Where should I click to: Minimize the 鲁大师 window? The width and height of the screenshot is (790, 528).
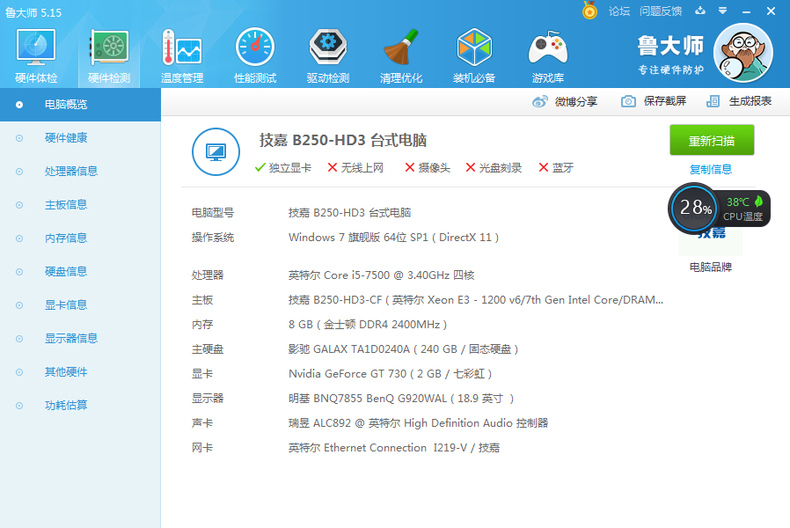click(x=746, y=11)
